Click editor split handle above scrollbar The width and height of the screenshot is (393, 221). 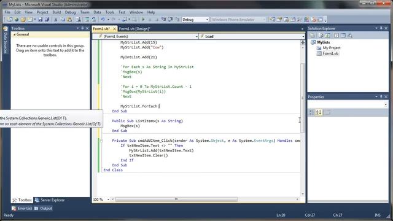pos(303,42)
